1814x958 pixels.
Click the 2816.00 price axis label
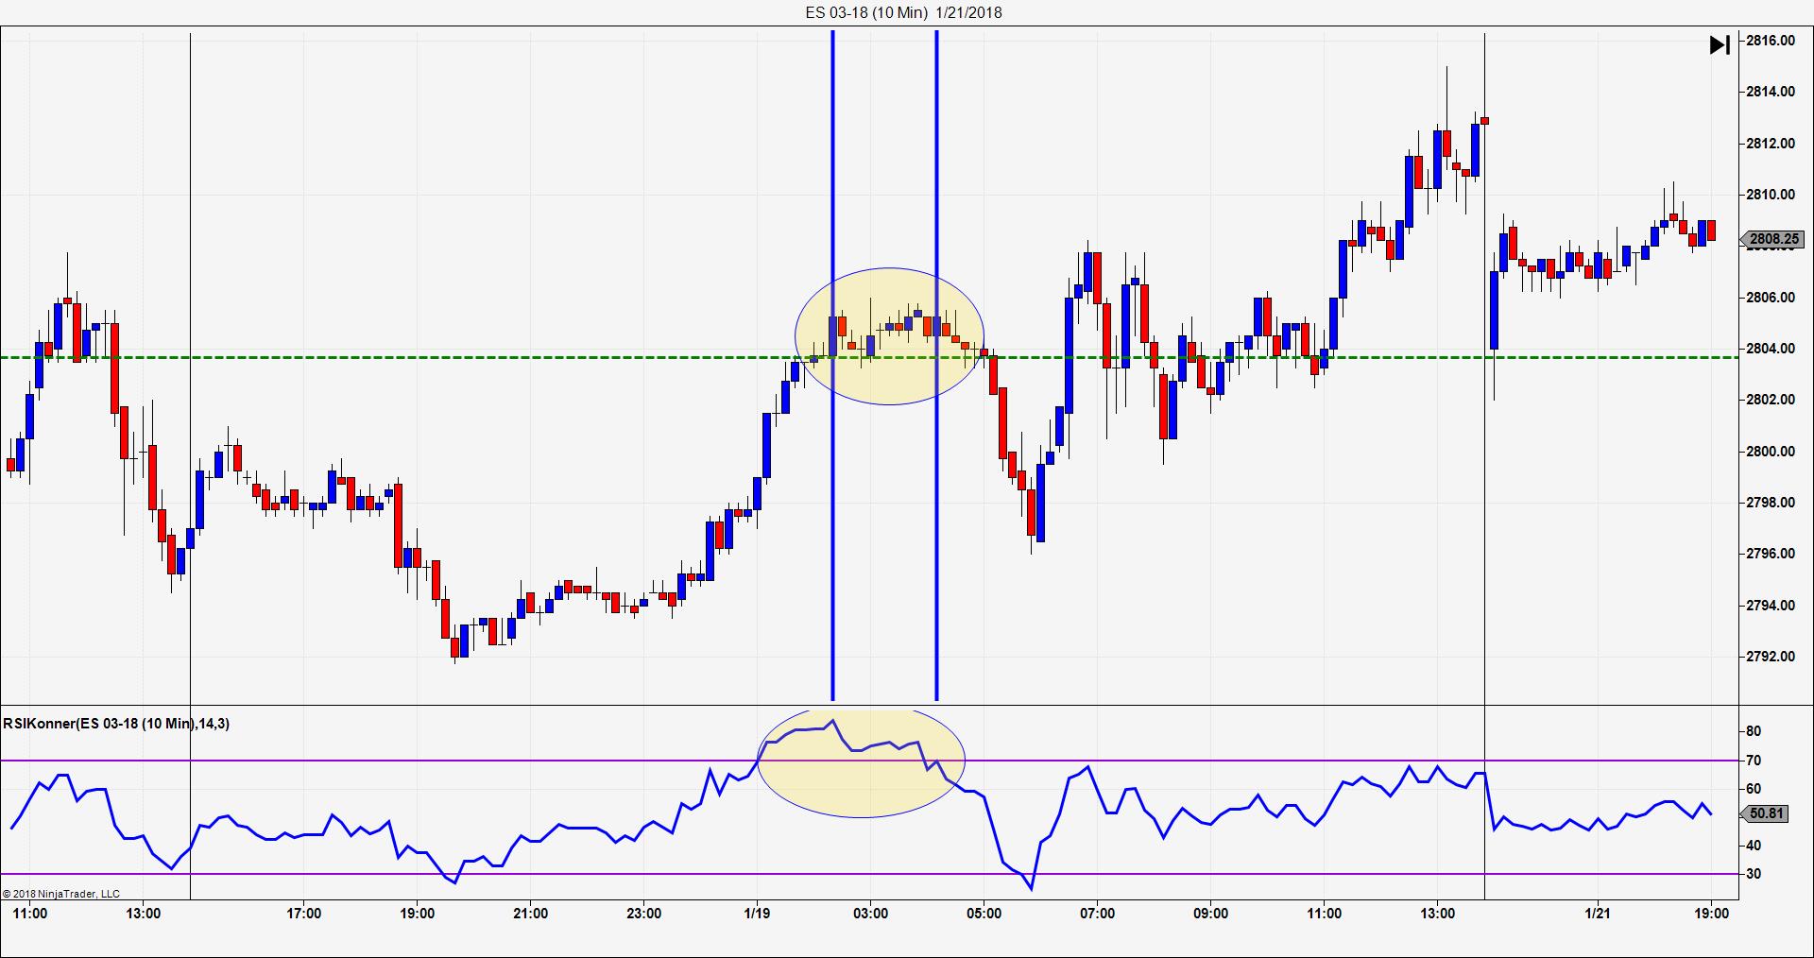click(1771, 41)
